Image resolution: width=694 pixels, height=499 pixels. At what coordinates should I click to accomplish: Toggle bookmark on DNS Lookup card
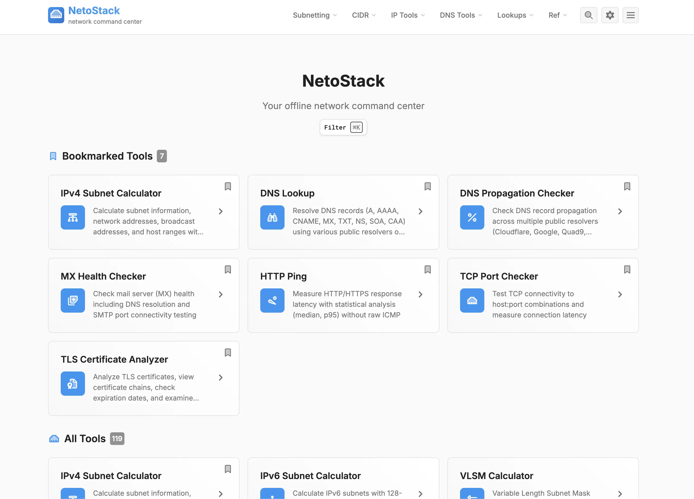coord(427,186)
